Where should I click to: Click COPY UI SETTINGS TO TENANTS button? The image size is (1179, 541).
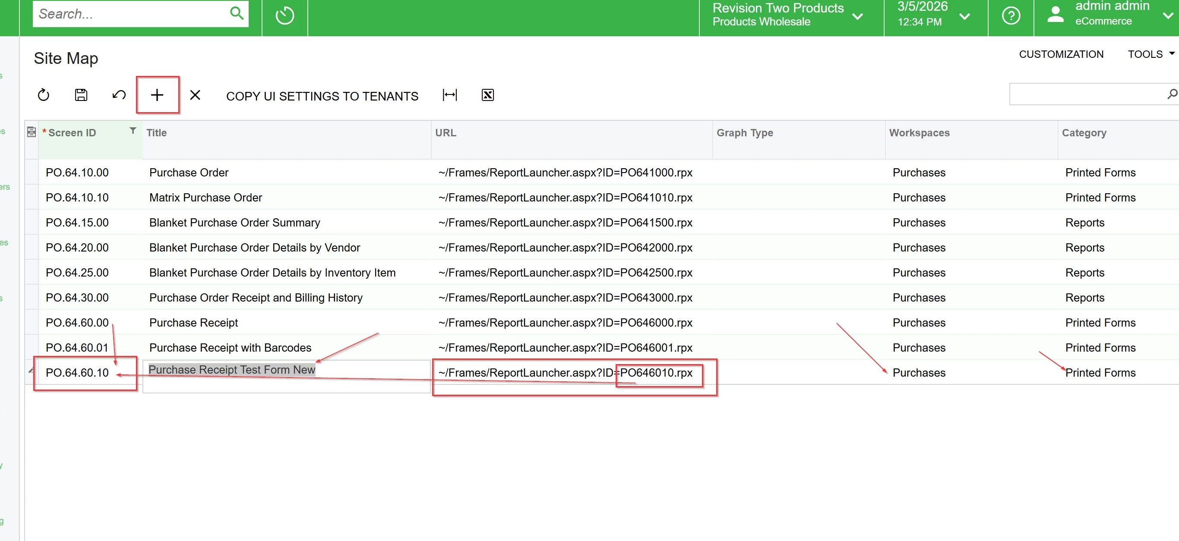[322, 96]
